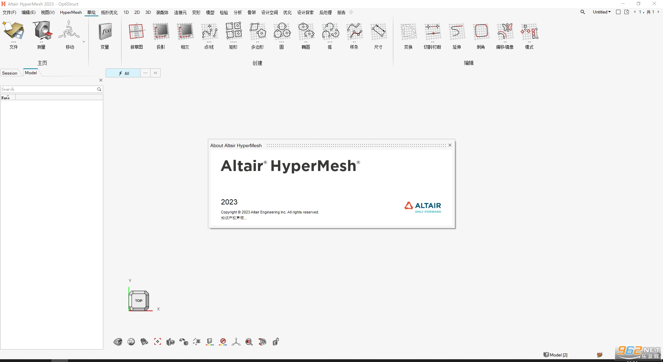Open the 编辑(E) menu
This screenshot has width=663, height=362.
coord(29,12)
